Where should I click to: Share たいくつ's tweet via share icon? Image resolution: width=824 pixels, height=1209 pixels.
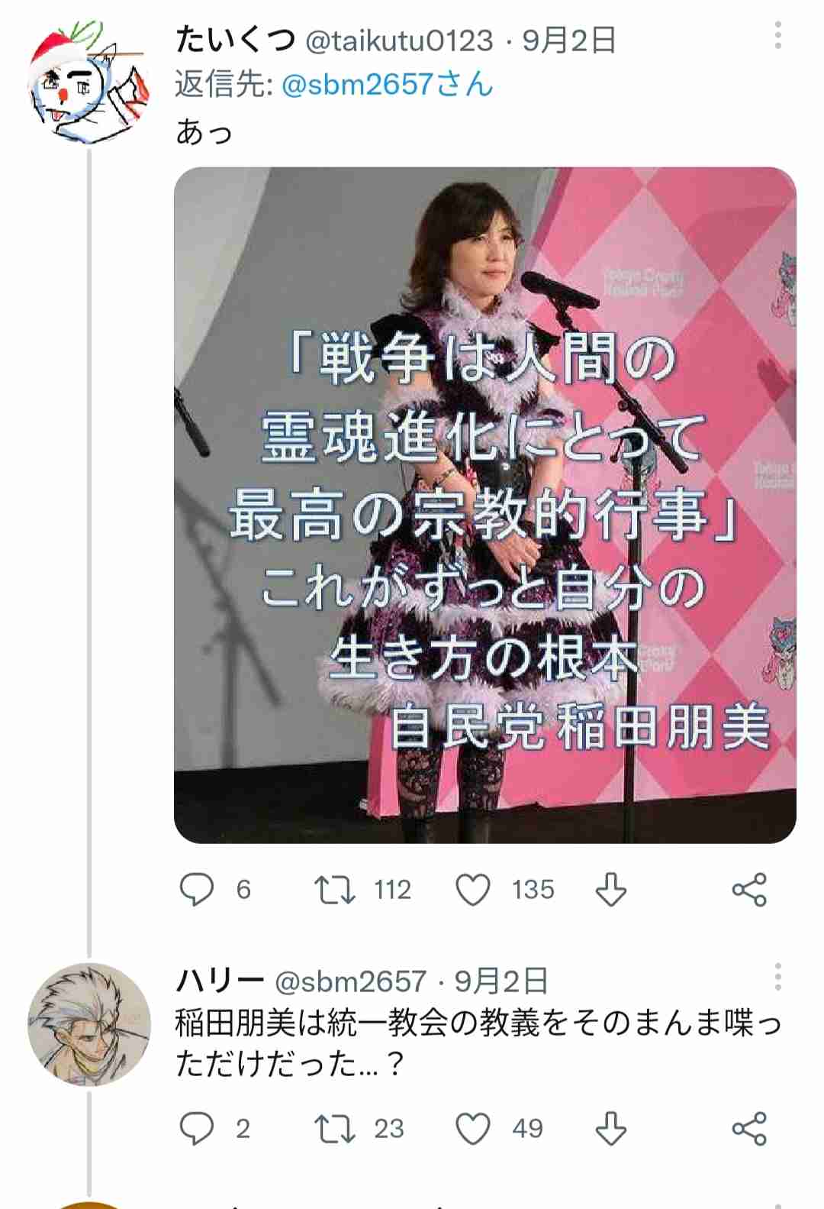[x=749, y=890]
